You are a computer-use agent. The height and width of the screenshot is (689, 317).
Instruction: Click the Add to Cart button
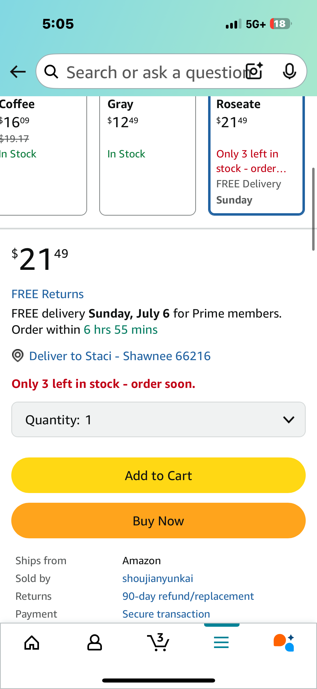pyautogui.click(x=158, y=475)
